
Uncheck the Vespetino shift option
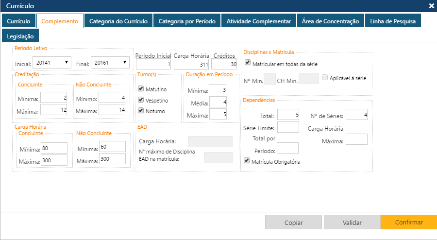(x=141, y=100)
